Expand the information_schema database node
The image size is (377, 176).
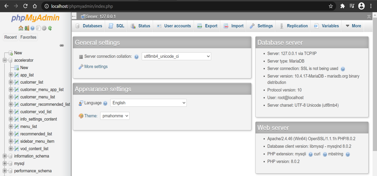pos(5,156)
